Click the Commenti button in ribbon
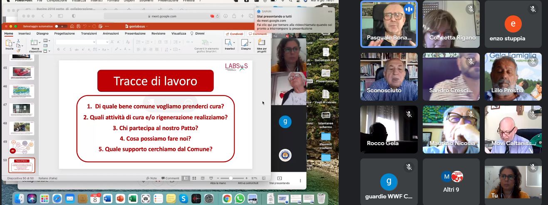This screenshot has width=548, height=205. point(258,34)
